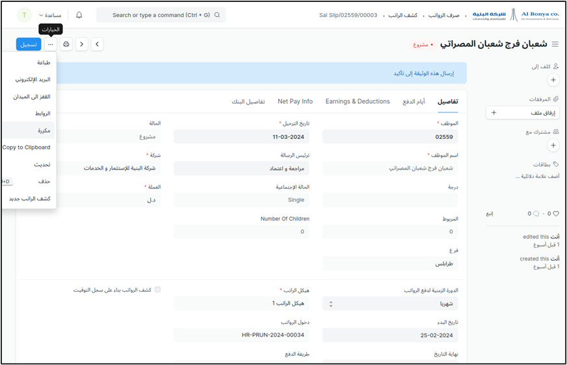
Task: Open user avatar T menu
Action: pyautogui.click(x=24, y=15)
